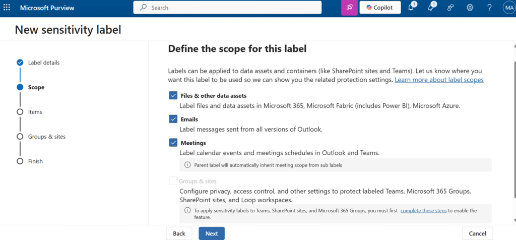Select the Groups & sites wizard step

click(x=46, y=137)
